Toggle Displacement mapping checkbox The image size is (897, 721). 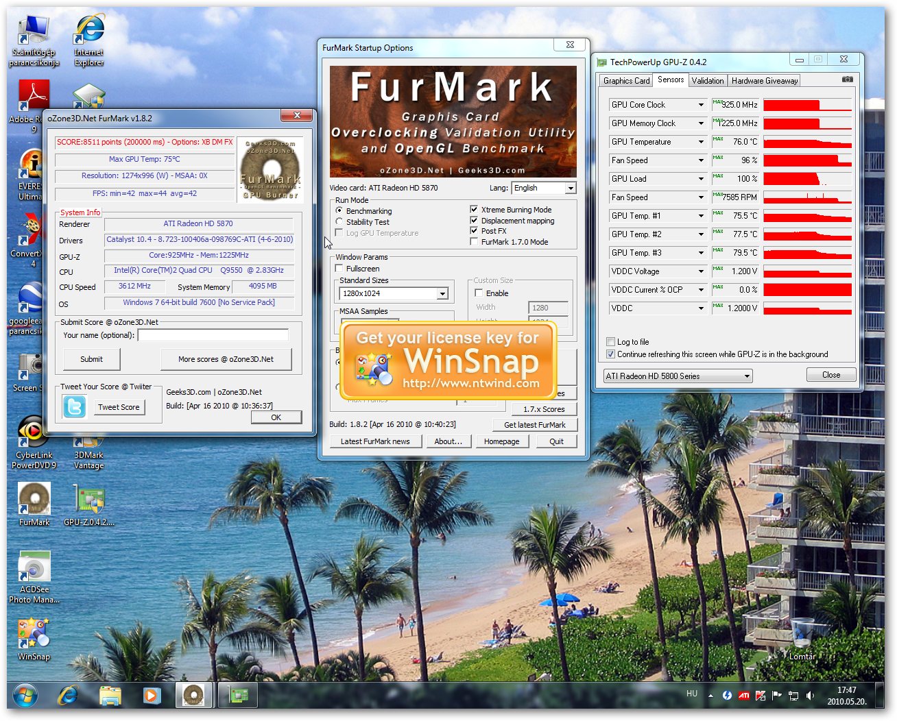point(474,220)
